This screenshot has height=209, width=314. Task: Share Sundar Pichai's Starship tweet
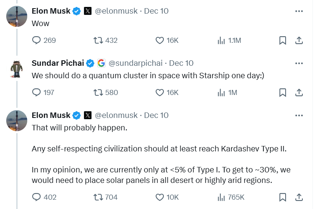299,92
